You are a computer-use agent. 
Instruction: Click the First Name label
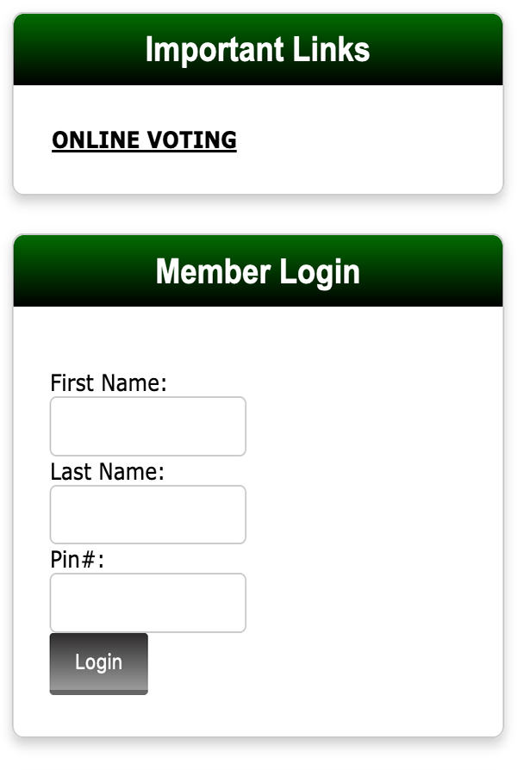pyautogui.click(x=109, y=382)
